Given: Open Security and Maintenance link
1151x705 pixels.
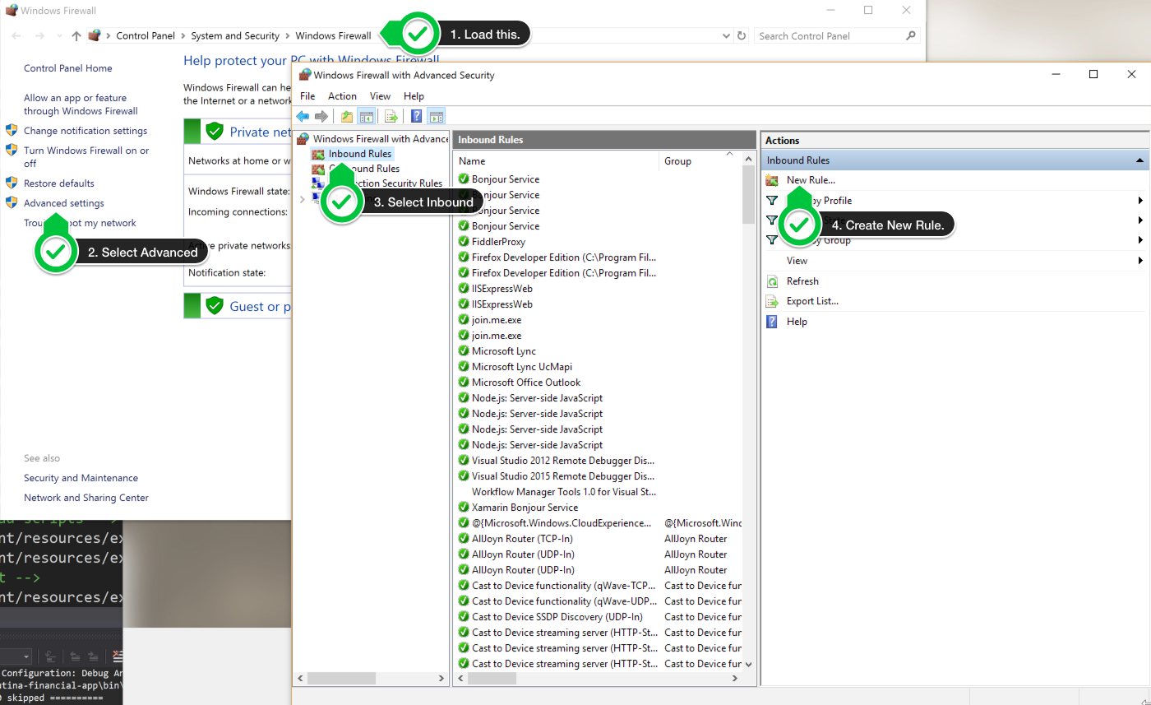Looking at the screenshot, I should coord(81,478).
